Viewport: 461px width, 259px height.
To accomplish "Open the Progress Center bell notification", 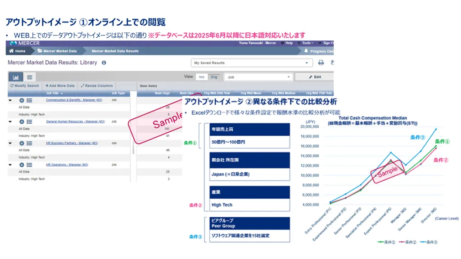I will point(306,51).
